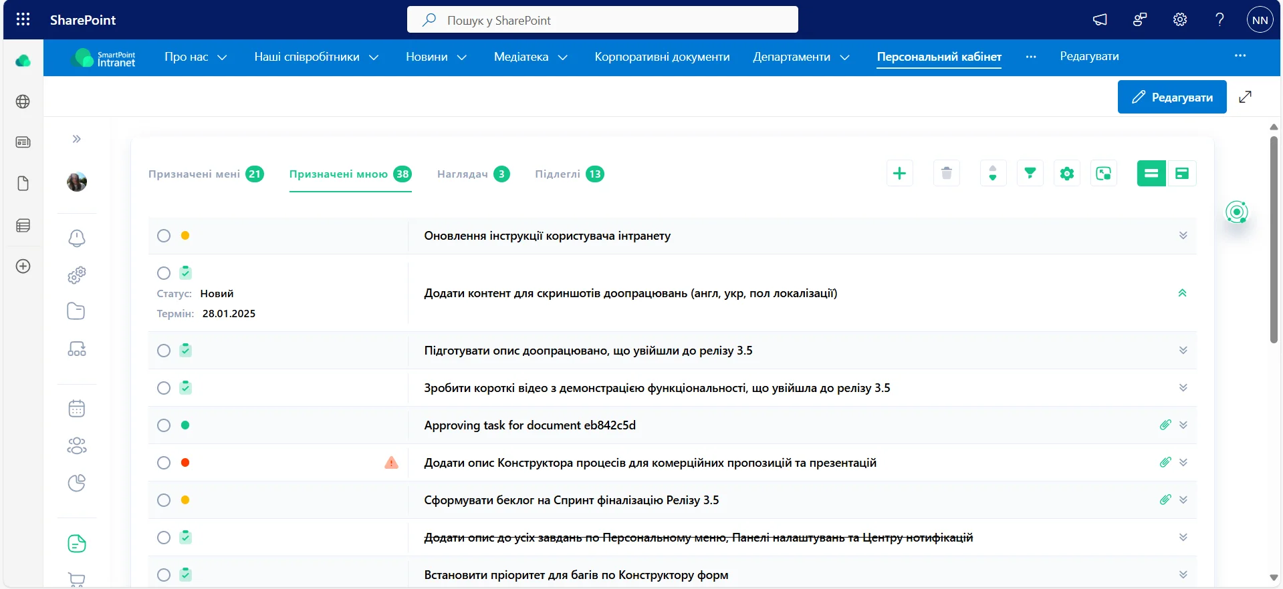The height and width of the screenshot is (589, 1283).
Task: Click the SmartPoint Intranet logo
Action: [104, 58]
